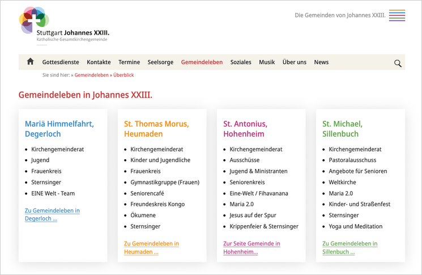
Task: Click the home icon in navigation bar
Action: (x=31, y=62)
